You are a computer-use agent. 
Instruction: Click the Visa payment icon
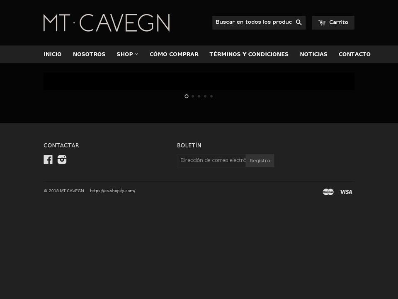pyautogui.click(x=346, y=192)
